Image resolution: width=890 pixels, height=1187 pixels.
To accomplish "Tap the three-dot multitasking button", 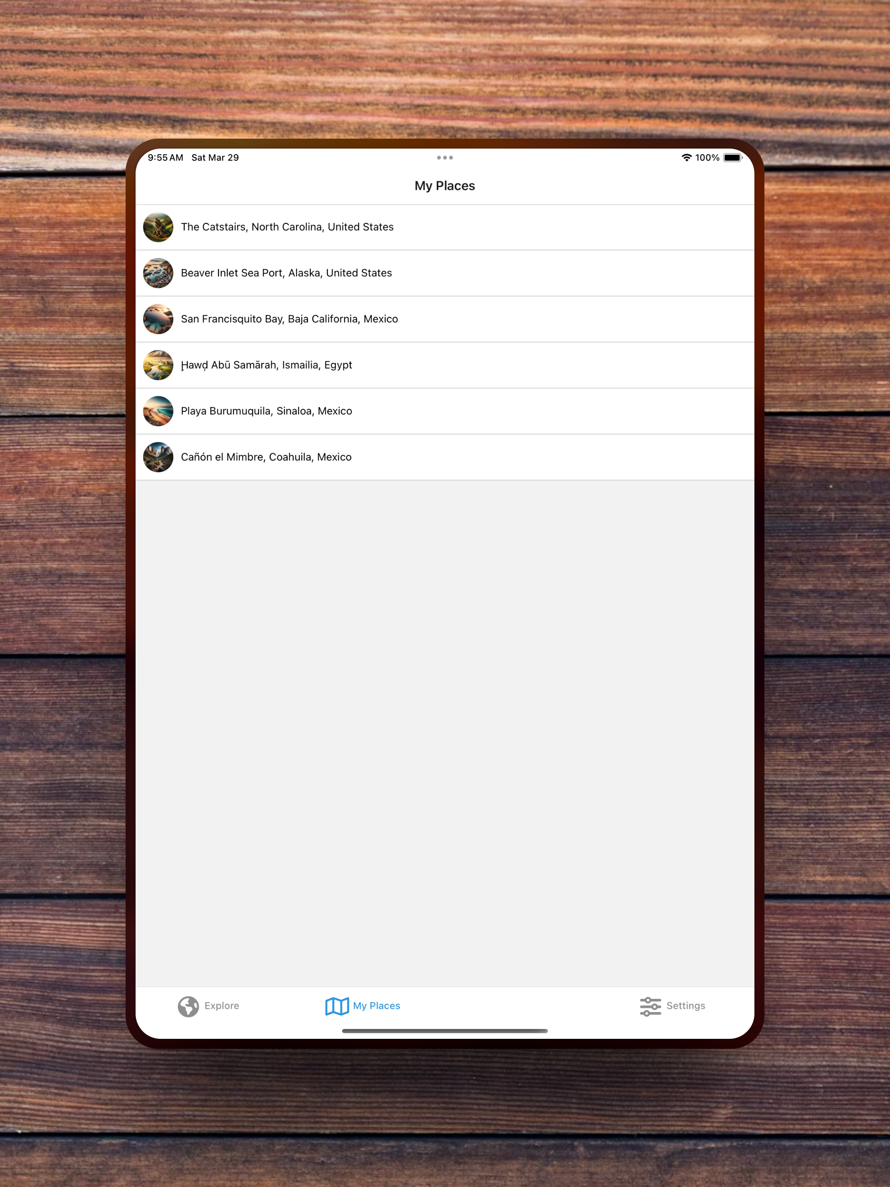I will coord(445,158).
